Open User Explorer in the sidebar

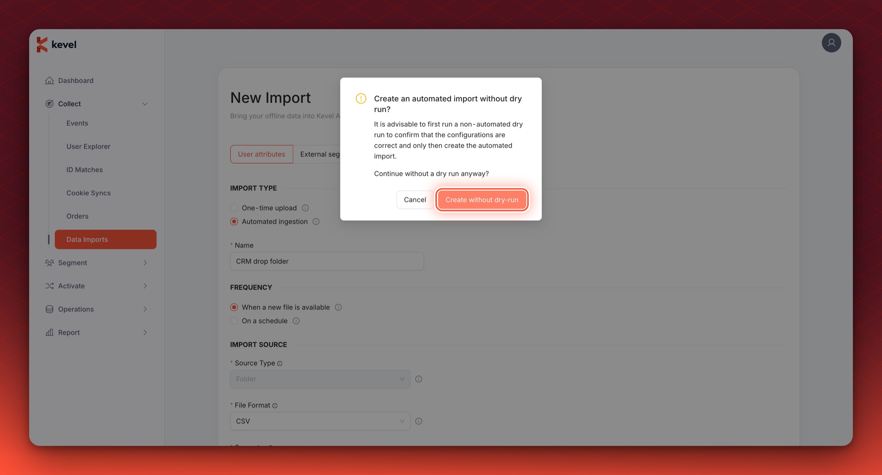coord(88,146)
